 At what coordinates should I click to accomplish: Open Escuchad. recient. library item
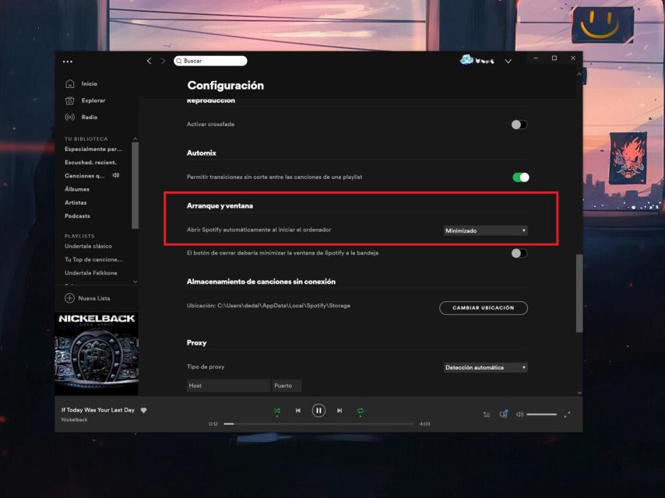click(91, 163)
